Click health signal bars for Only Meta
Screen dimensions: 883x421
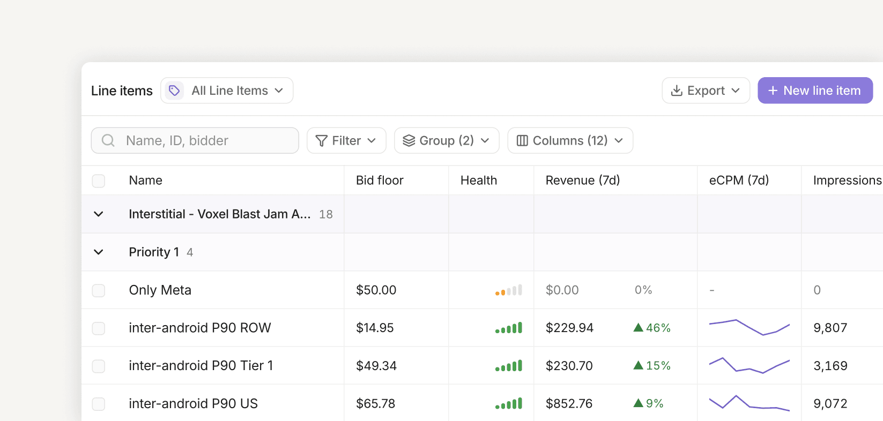coord(509,290)
